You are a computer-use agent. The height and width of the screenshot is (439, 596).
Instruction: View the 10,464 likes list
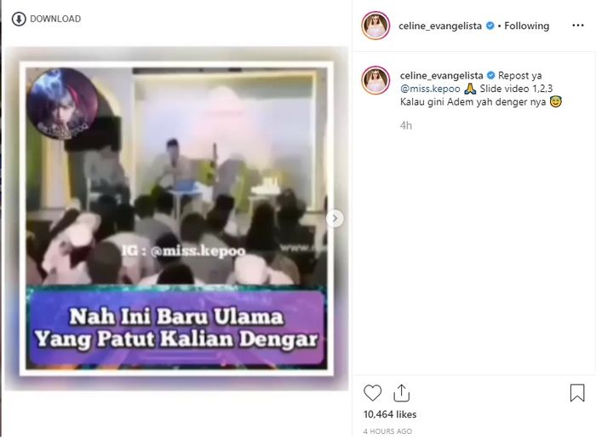[x=390, y=414]
